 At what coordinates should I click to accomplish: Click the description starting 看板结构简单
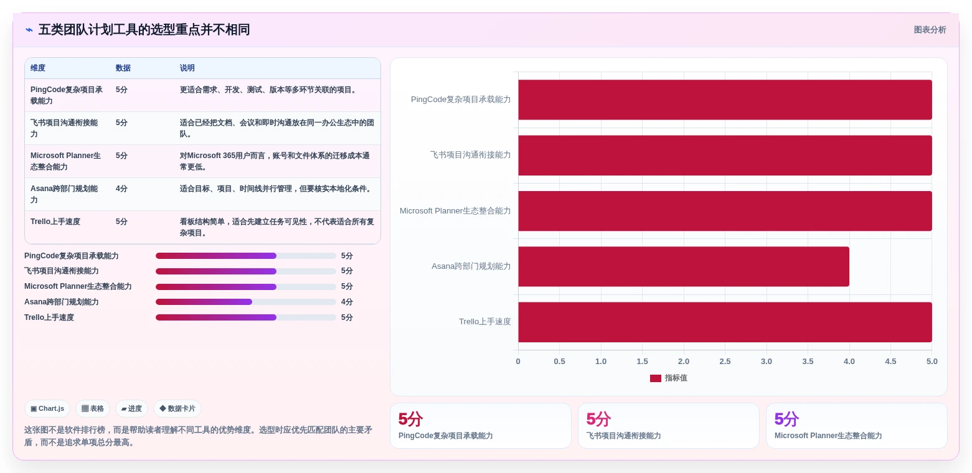click(x=277, y=227)
